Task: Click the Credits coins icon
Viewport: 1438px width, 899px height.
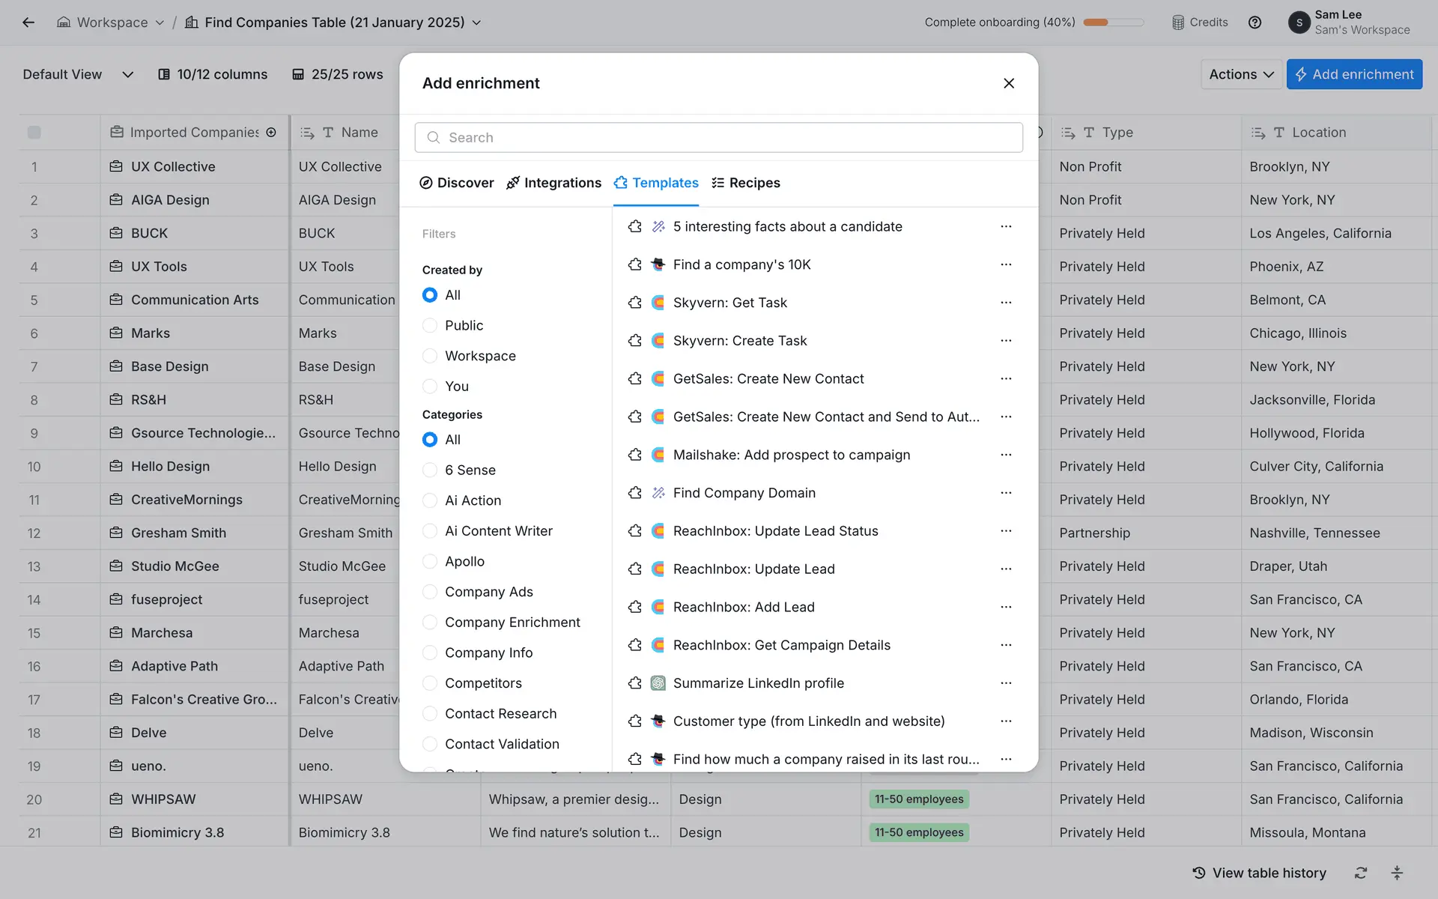Action: pyautogui.click(x=1178, y=22)
